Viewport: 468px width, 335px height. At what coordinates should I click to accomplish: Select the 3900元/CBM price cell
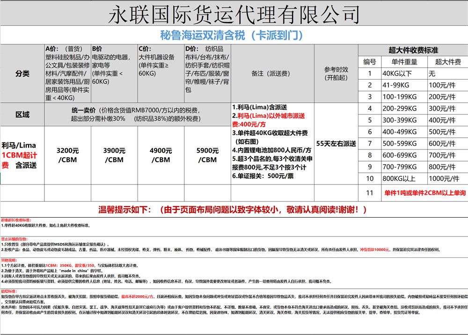point(115,155)
